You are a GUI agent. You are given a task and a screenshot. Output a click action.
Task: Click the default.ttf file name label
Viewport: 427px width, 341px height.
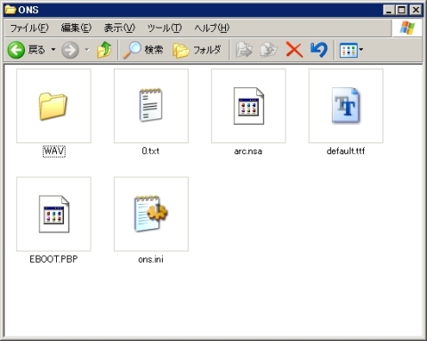[346, 151]
